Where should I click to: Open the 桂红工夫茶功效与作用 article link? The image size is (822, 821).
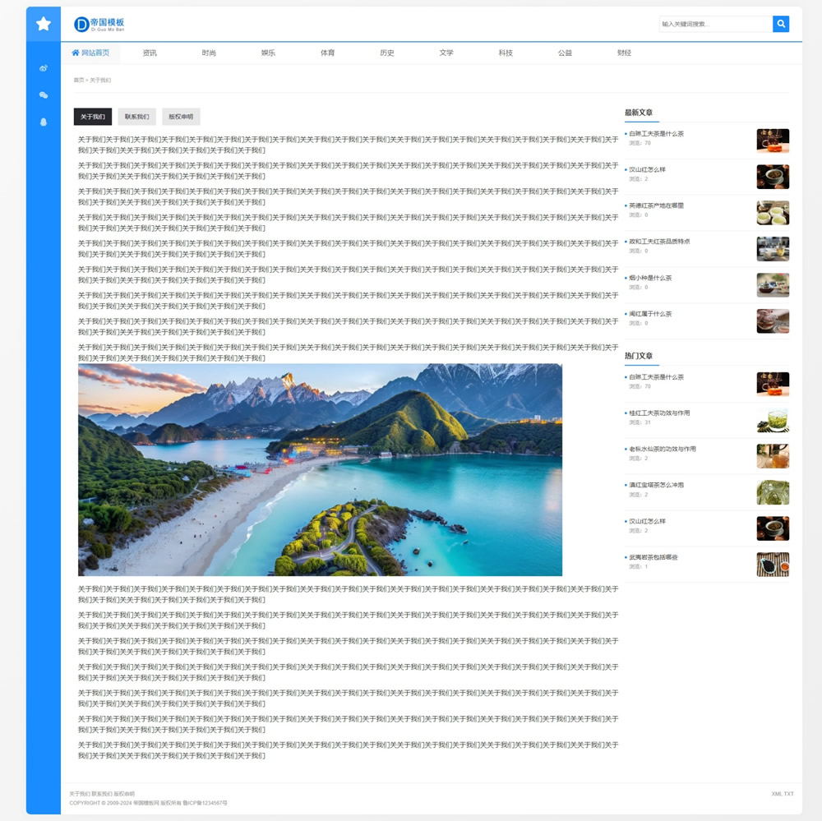coord(659,413)
